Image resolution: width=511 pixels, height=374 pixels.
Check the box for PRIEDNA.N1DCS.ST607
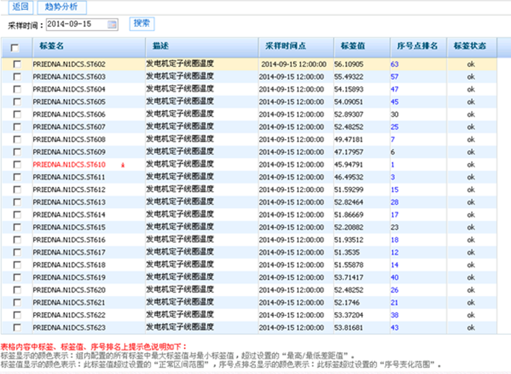17,127
